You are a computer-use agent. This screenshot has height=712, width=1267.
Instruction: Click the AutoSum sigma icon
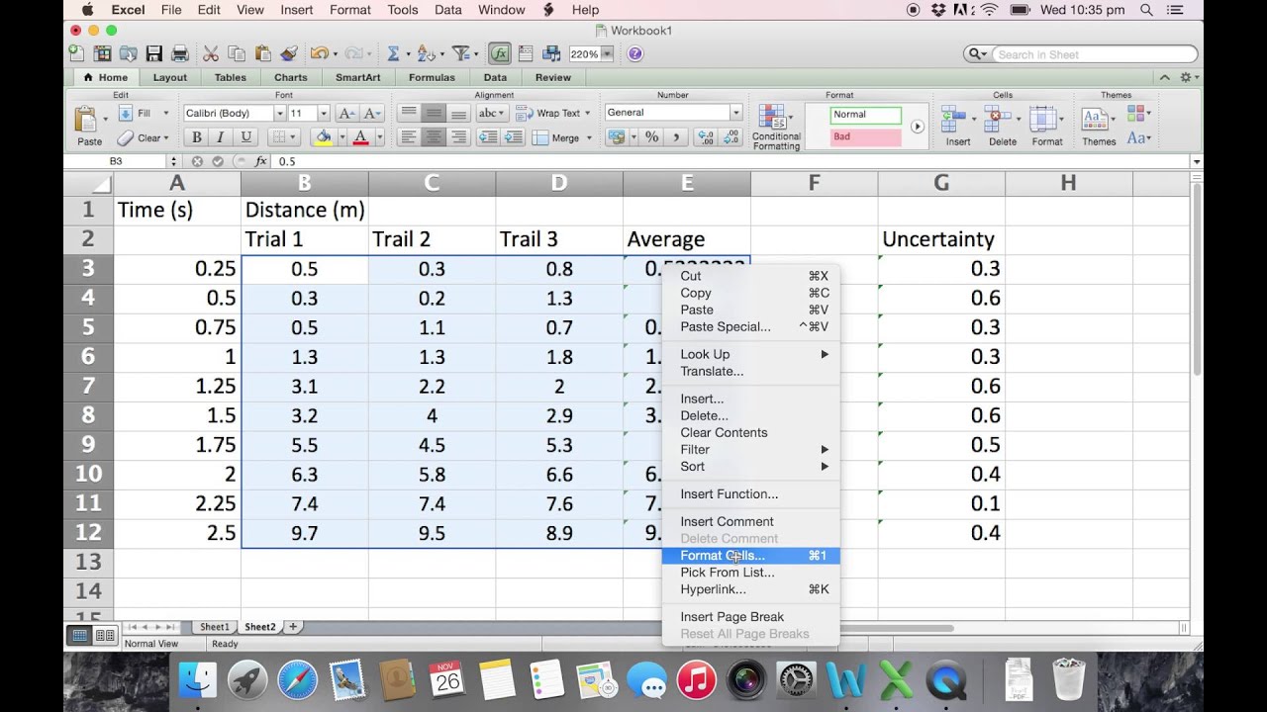point(393,53)
